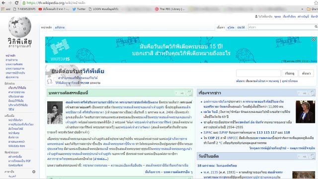Click the user icon beside not-logged-in text
The width and height of the screenshot is (318, 179).
pos(256,16)
